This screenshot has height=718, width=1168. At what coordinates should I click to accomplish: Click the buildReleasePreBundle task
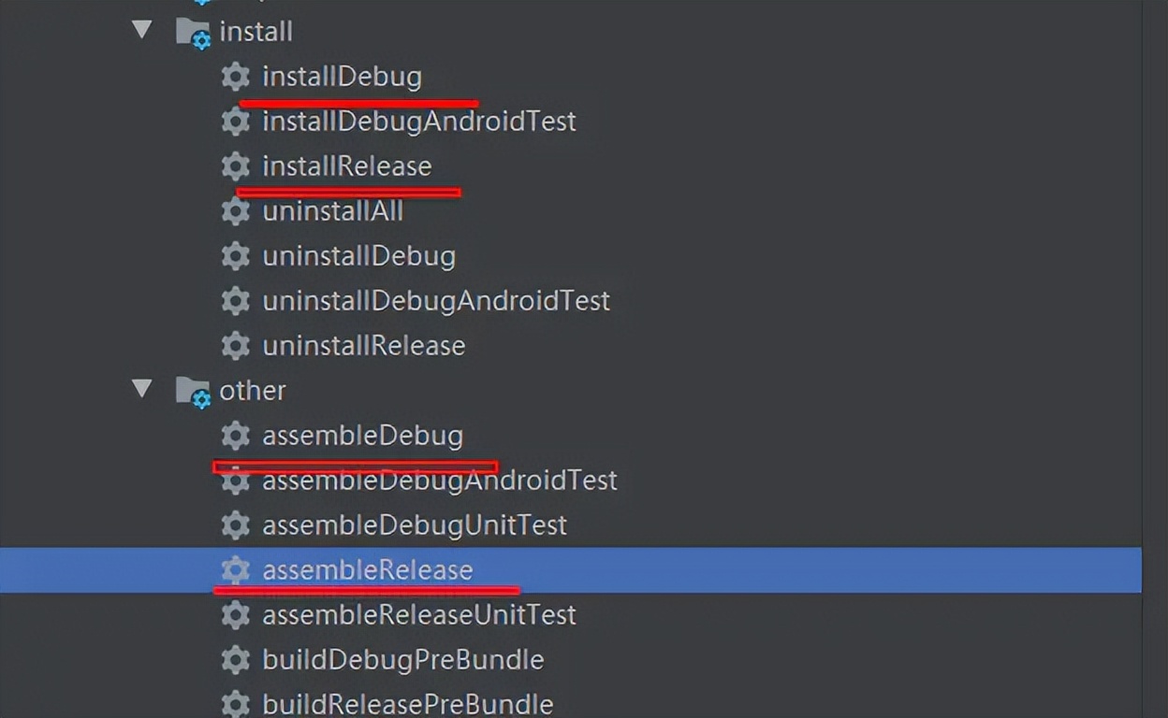coord(408,704)
